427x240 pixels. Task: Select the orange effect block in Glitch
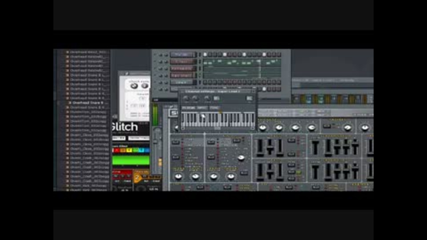click(123, 150)
